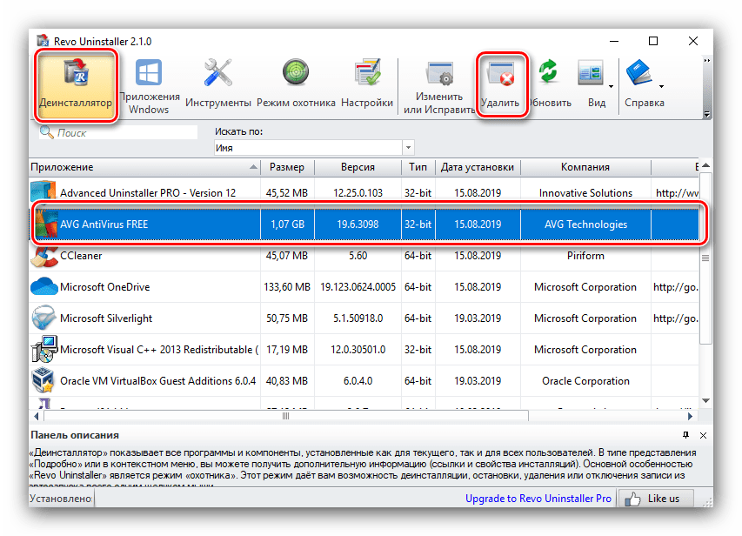Viewport: 742px width, 536px height.
Task: Sort by Приложение column header
Action: coord(144,167)
